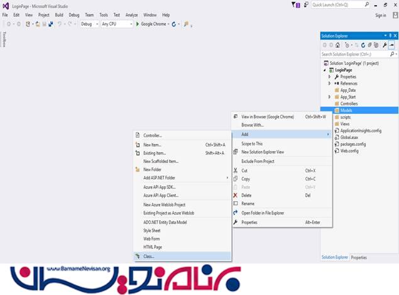Select Global.asax in Solution Explorer

349,137
